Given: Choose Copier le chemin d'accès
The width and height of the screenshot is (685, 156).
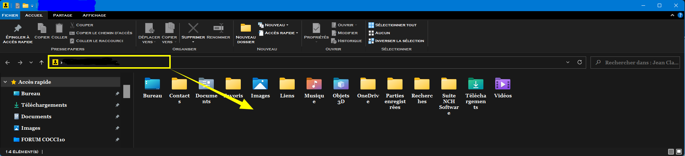Looking at the screenshot, I should pyautogui.click(x=101, y=33).
